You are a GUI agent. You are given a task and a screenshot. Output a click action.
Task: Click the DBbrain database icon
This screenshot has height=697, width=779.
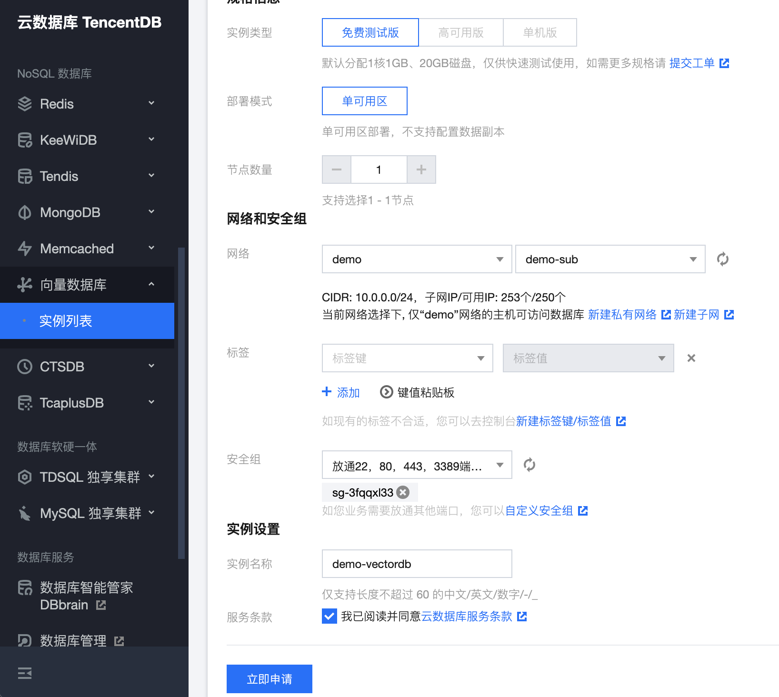[25, 587]
